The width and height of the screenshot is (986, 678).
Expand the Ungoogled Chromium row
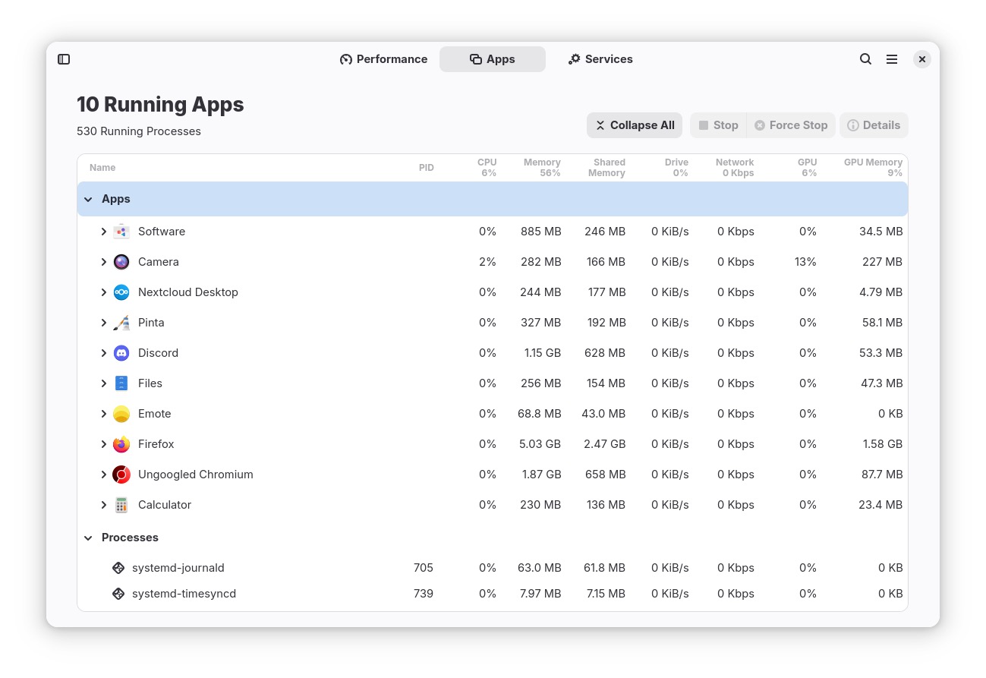pyautogui.click(x=104, y=475)
